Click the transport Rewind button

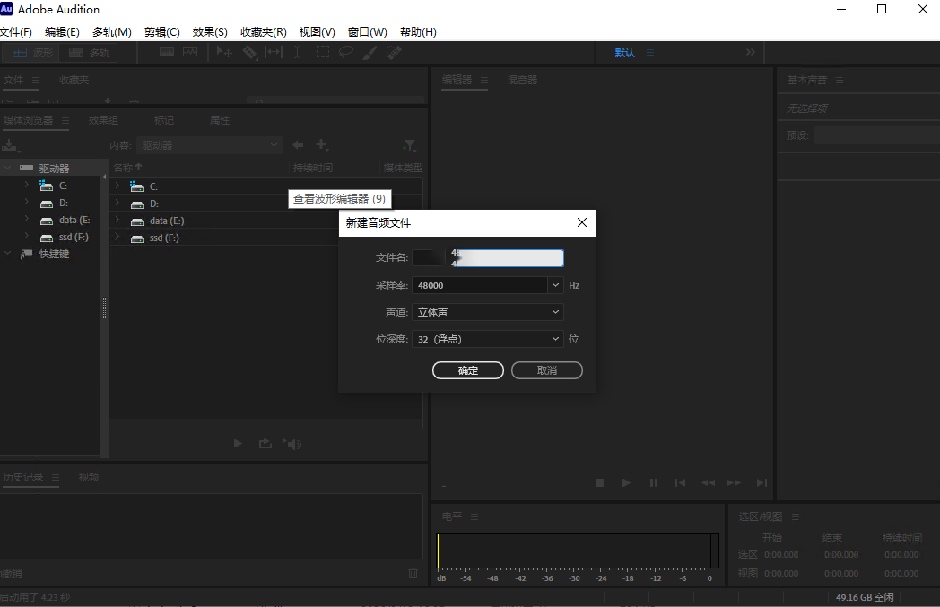coord(708,483)
